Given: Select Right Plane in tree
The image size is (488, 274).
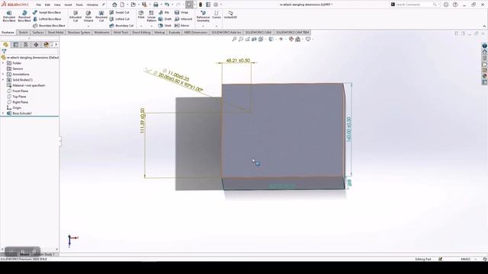Looking at the screenshot, I should click(x=18, y=102).
